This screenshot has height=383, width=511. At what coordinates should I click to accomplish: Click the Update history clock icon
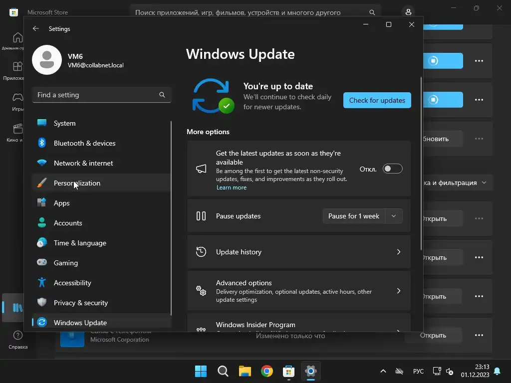[201, 252]
